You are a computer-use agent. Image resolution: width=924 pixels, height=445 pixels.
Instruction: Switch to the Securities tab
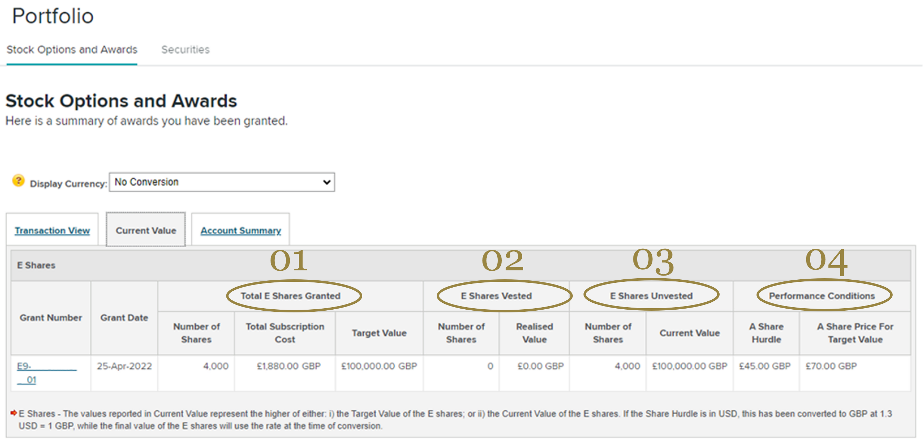[185, 50]
